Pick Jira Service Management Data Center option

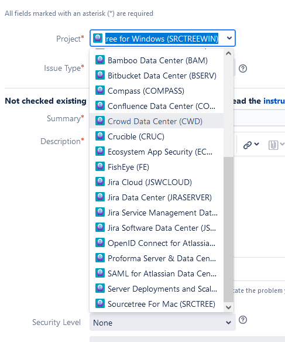click(156, 213)
